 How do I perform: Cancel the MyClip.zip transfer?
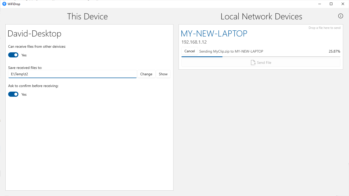click(x=190, y=51)
